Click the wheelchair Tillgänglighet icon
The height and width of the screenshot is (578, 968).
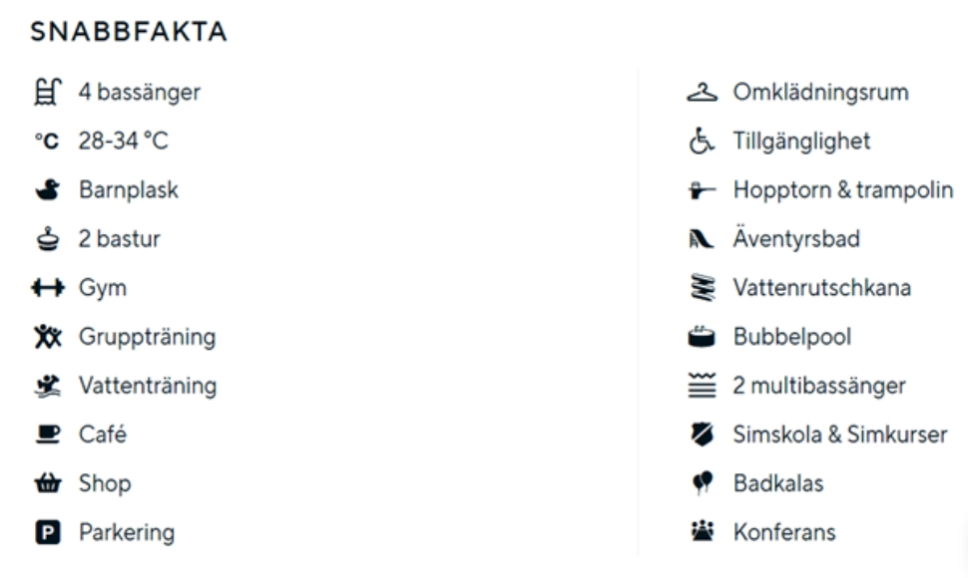(x=705, y=143)
